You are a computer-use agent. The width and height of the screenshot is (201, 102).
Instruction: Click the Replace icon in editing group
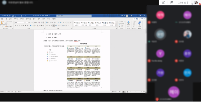coord(119,24)
